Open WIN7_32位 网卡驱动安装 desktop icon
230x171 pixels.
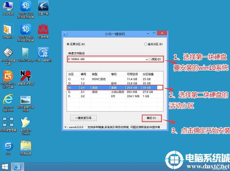26,10
